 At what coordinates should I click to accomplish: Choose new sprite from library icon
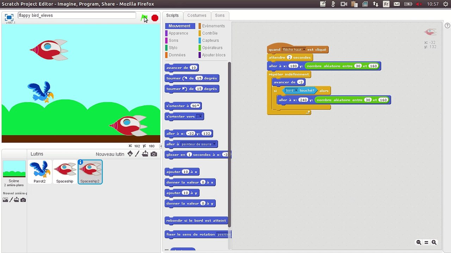[x=130, y=154]
